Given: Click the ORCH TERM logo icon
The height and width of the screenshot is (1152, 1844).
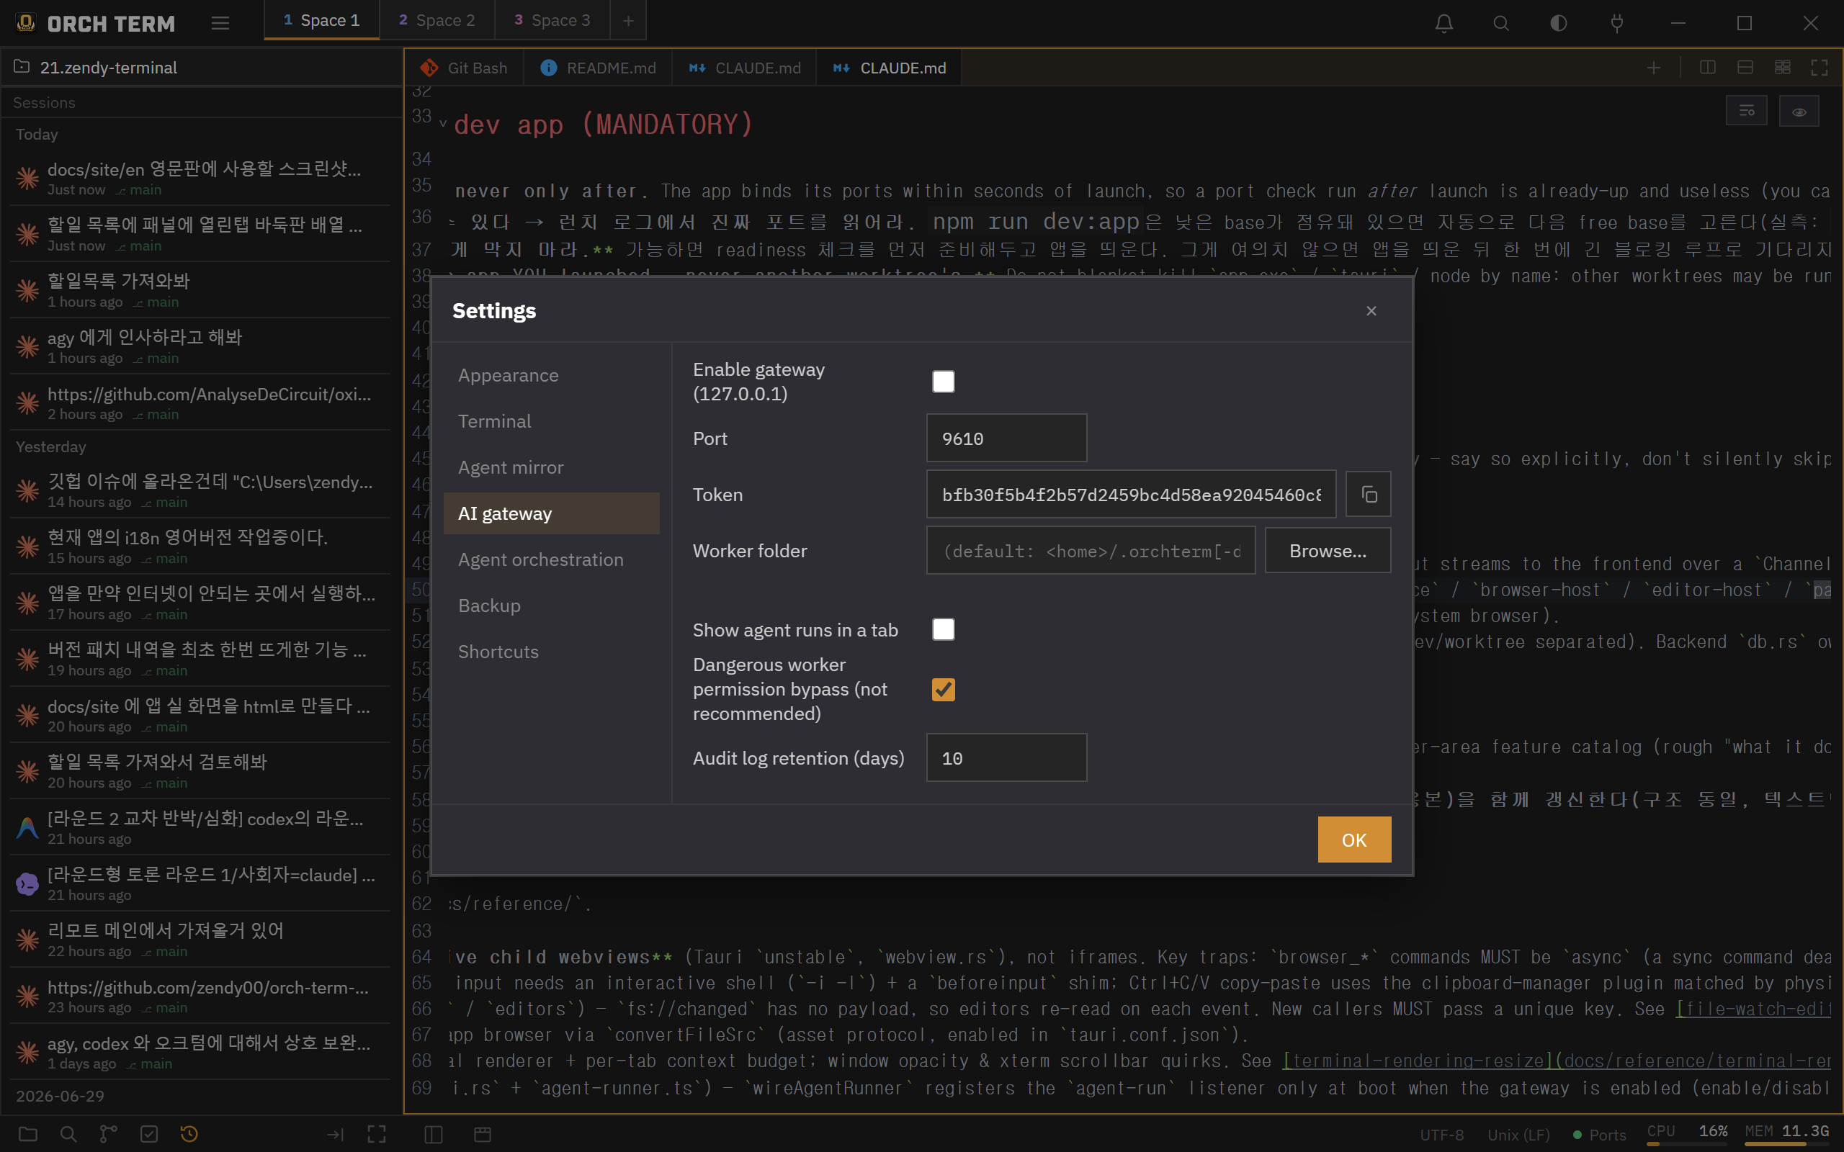Looking at the screenshot, I should tap(26, 23).
